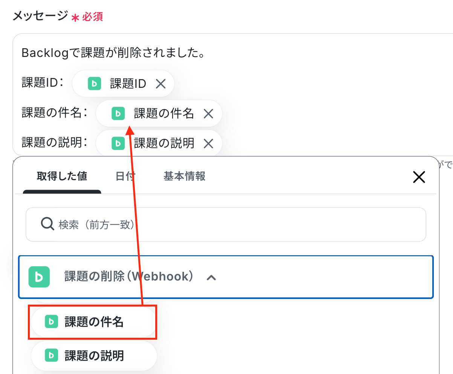Image resolution: width=453 pixels, height=374 pixels.
Task: Click Backlog icon in 課題の説明 message chip
Action: 118,143
